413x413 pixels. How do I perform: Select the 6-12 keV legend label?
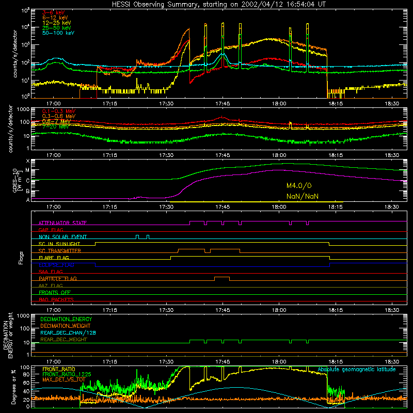(55, 18)
